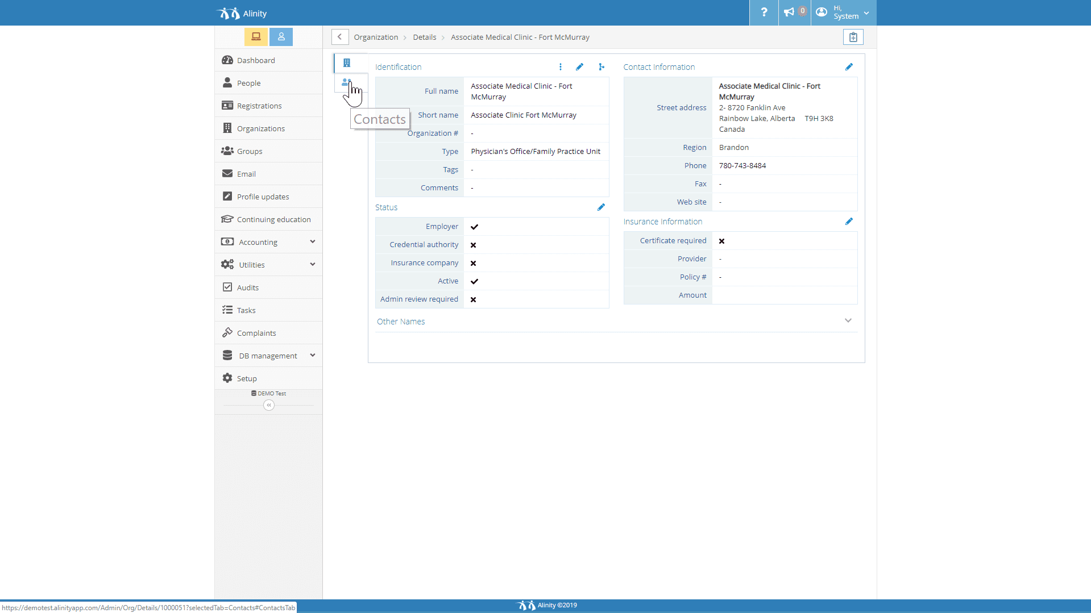Click the Registrations ID card icon
This screenshot has height=613, width=1091.
[227, 106]
